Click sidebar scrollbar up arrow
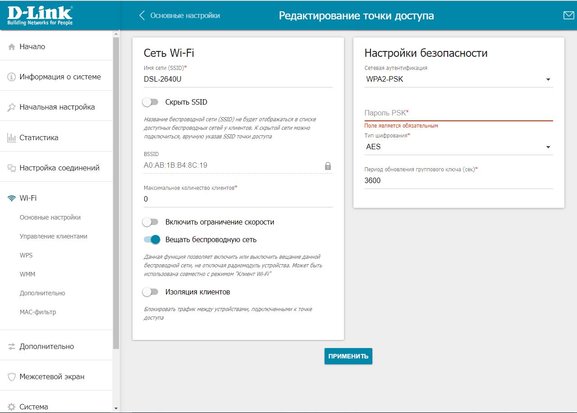Image resolution: width=577 pixels, height=413 pixels. [116, 34]
